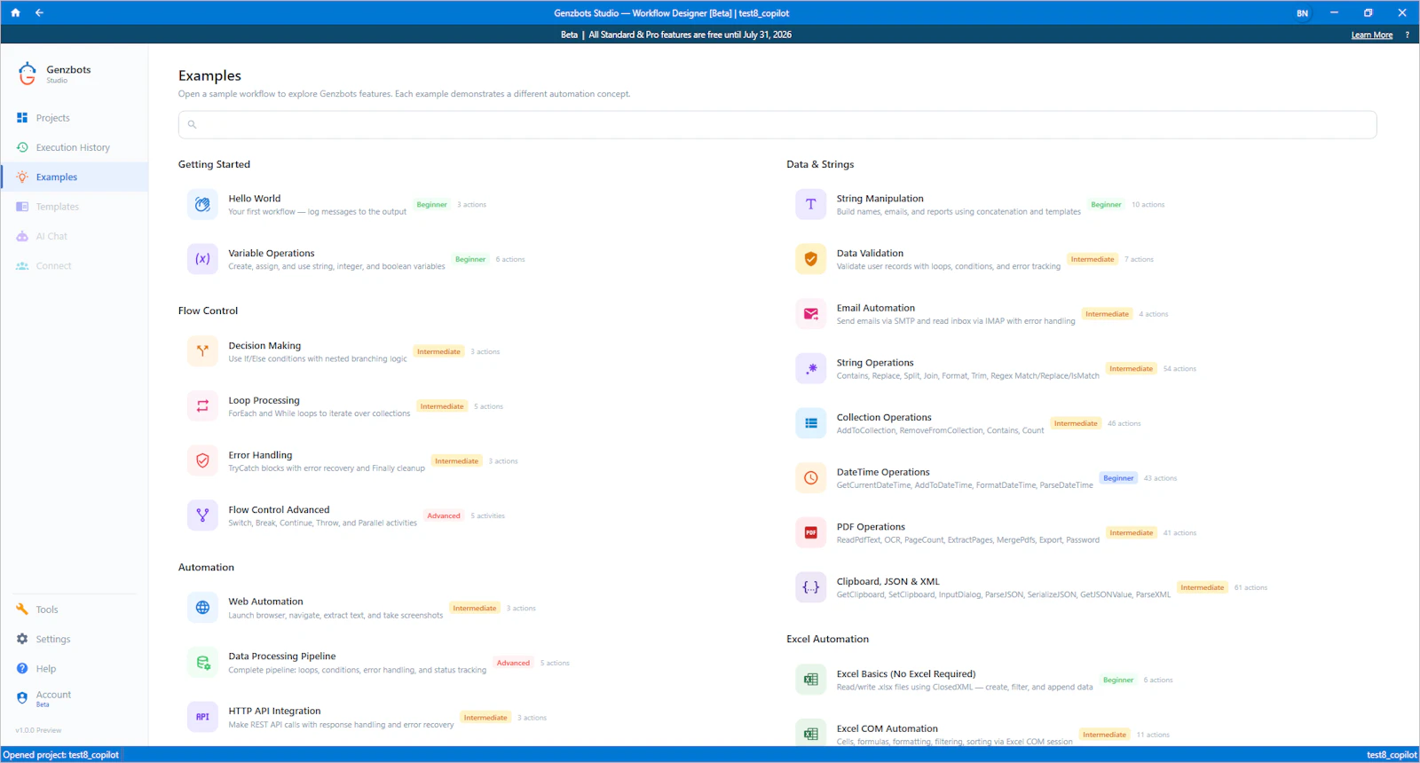Open the Excel COM Automation icon
This screenshot has height=763, width=1420.
pos(810,734)
